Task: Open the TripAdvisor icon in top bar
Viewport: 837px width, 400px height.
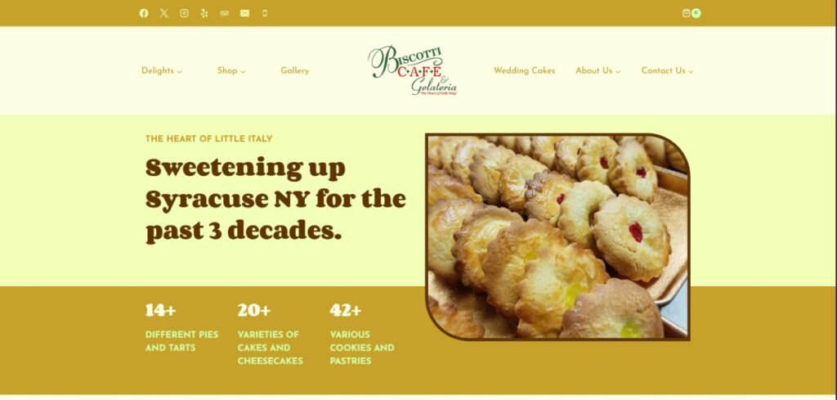Action: tap(224, 13)
